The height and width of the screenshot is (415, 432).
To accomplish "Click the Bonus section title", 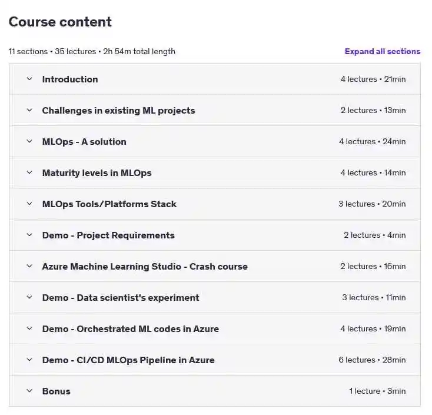I will [x=56, y=391].
